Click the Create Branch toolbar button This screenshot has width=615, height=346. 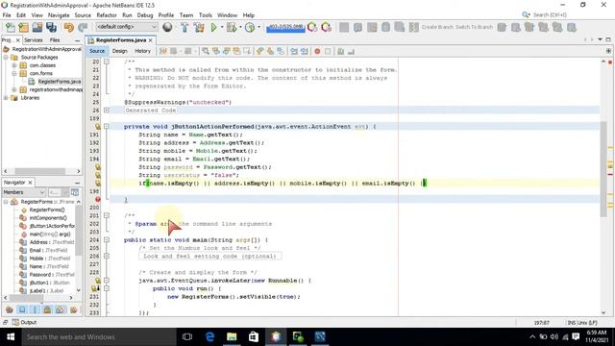click(x=438, y=27)
